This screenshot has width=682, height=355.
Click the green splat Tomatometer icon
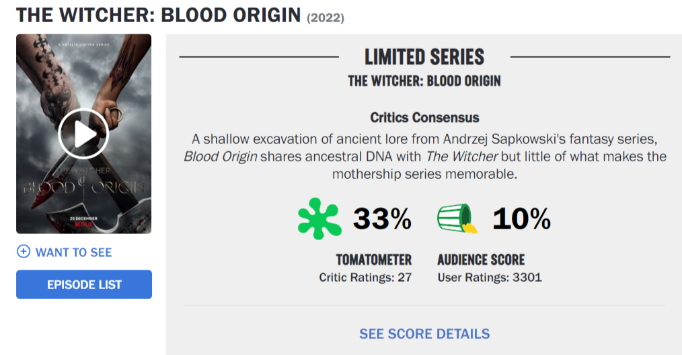tap(319, 219)
